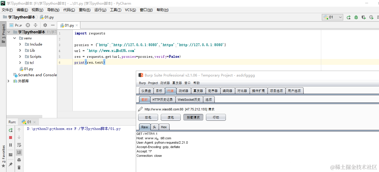
Task: Switch request view to the Hex tab
Action: (164, 127)
